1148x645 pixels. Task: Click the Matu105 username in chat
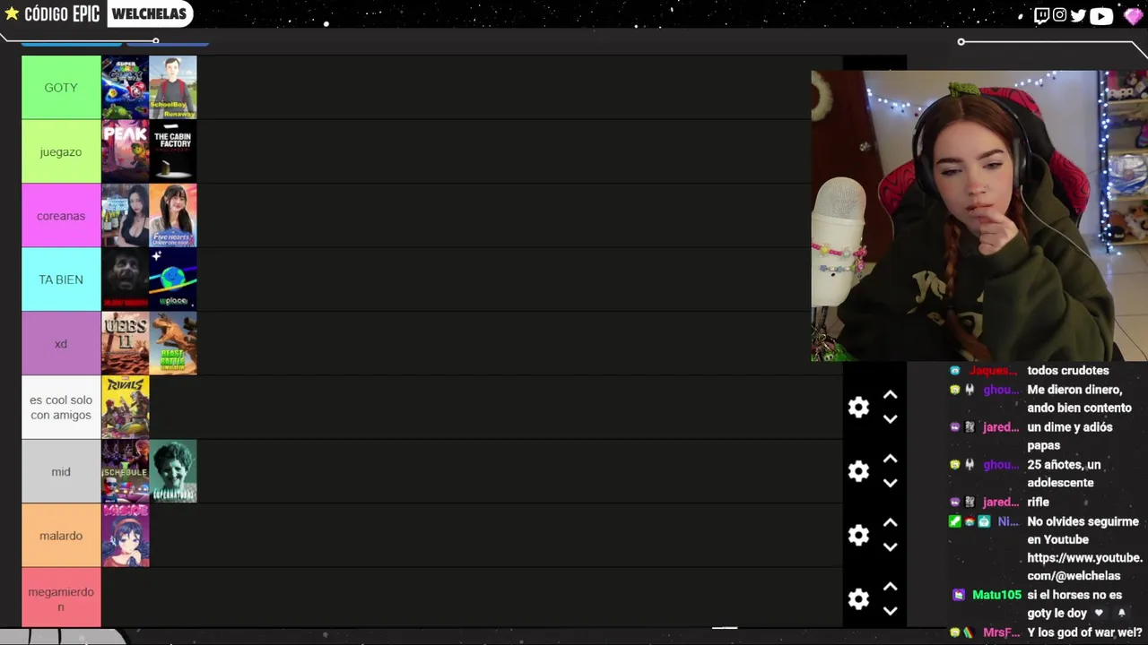point(996,595)
